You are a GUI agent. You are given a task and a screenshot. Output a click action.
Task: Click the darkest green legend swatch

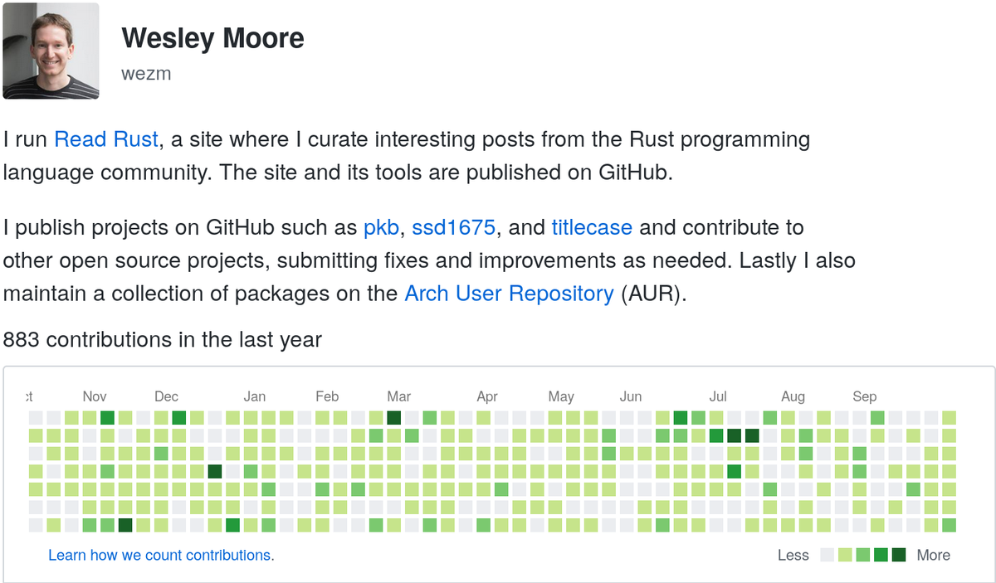(899, 555)
